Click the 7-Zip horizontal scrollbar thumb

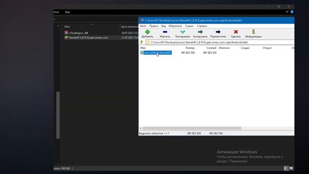192,128
